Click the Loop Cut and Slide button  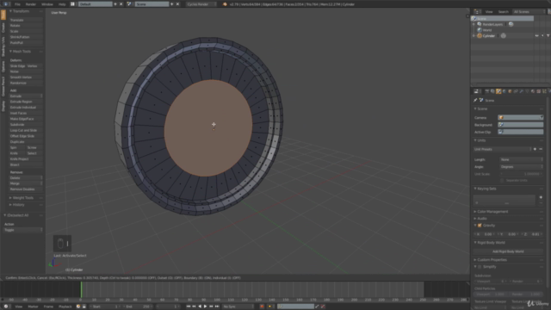pyautogui.click(x=26, y=130)
